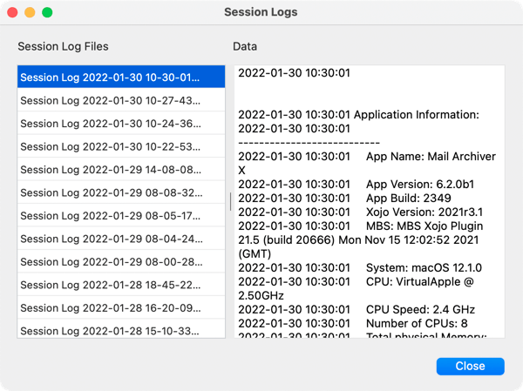Select Session Log 2022-01-28 15-10-33 row
The image size is (523, 391).
click(121, 329)
